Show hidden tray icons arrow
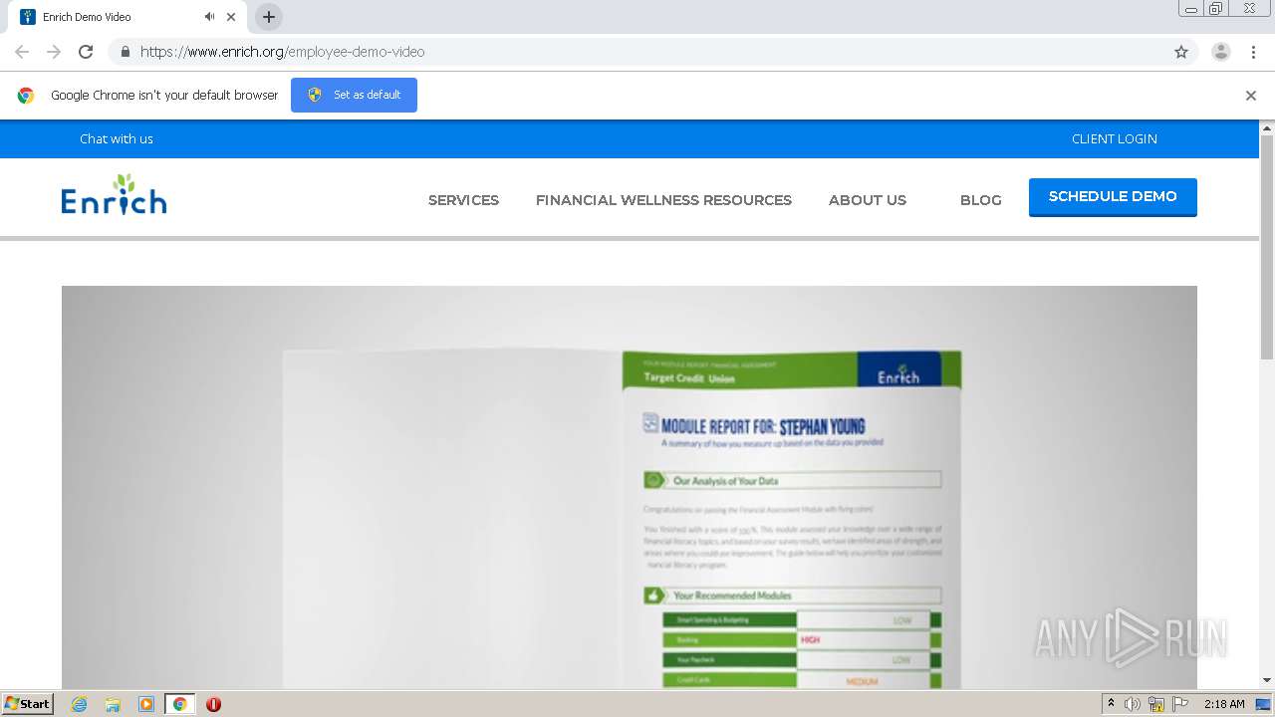 (1111, 704)
